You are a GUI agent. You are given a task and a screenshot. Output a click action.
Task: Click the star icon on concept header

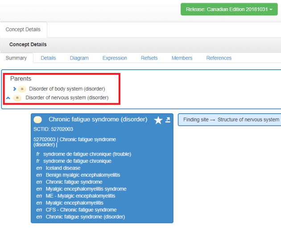pos(158,120)
